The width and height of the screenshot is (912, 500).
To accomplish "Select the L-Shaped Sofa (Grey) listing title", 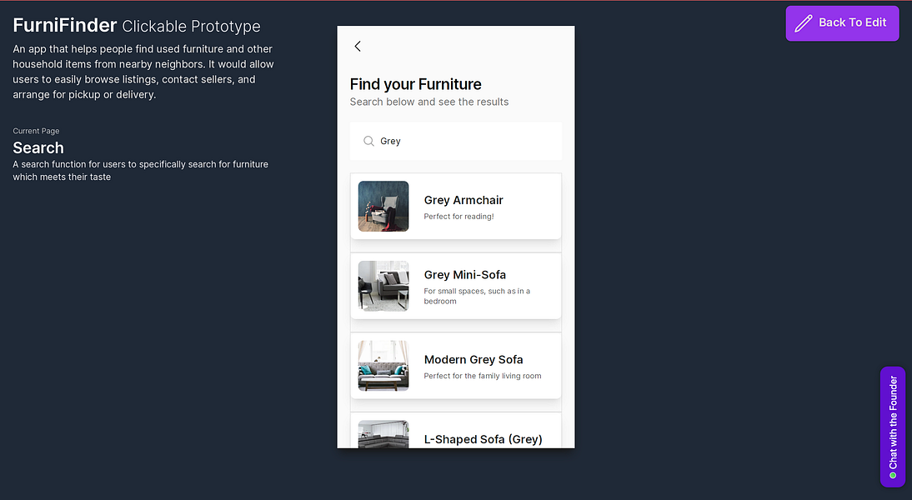I will [x=483, y=439].
